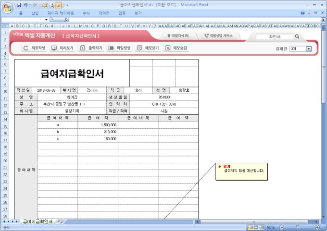
Task: Select the company name cell 중앙기획
Action: pyautogui.click(x=72, y=111)
